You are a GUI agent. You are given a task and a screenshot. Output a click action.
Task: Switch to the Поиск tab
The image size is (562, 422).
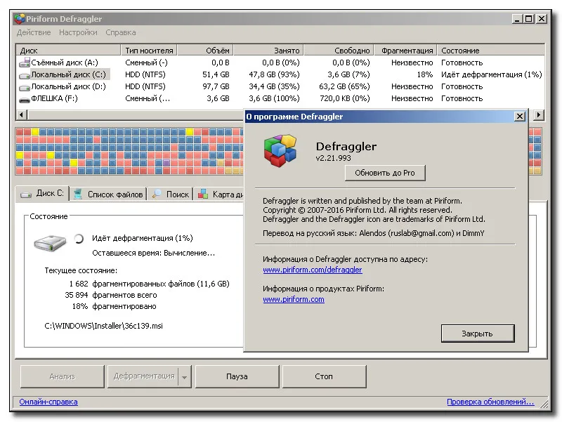coord(170,194)
